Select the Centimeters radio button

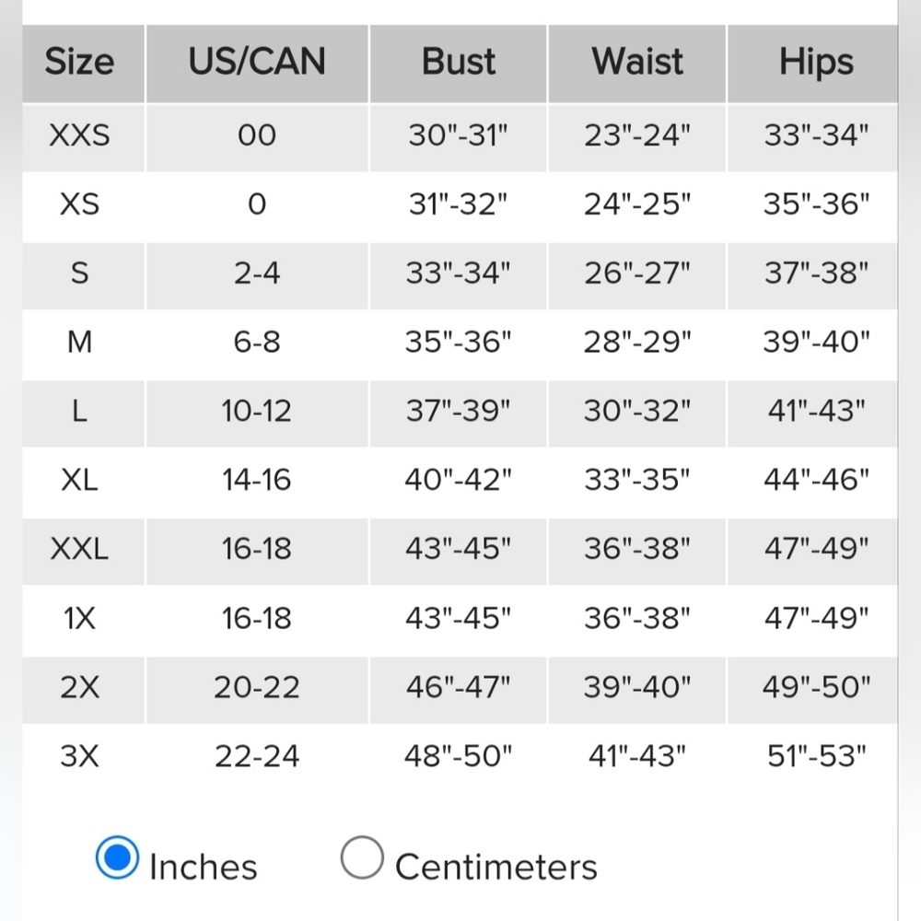(x=362, y=857)
